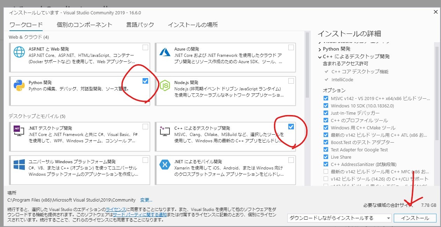Check the v142 ビルド ツール (14.26) C++/CLI サポート option
The height and width of the screenshot is (227, 441).
[x=326, y=179]
